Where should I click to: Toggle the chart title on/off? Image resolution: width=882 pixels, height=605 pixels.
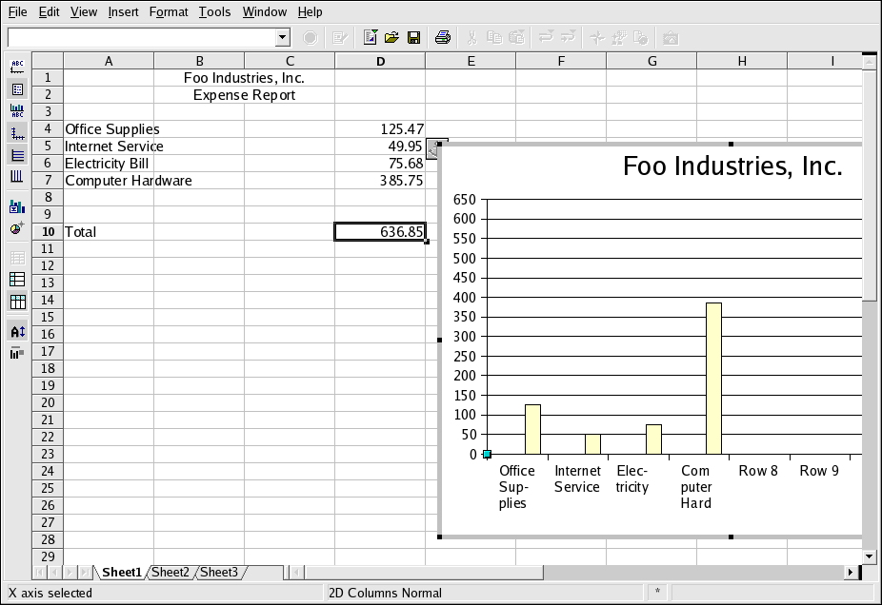[17, 67]
